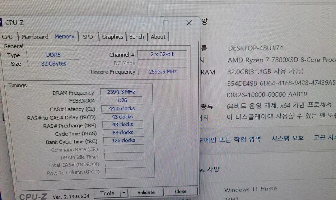Open the Mainboard tab
The height and width of the screenshot is (200, 336).
pyautogui.click(x=35, y=37)
